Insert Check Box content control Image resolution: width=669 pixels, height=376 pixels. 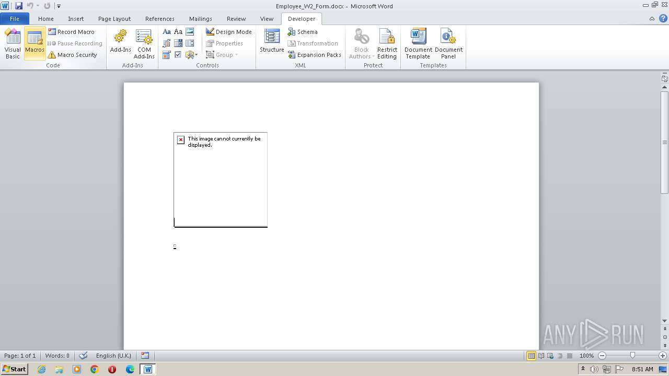(x=178, y=55)
